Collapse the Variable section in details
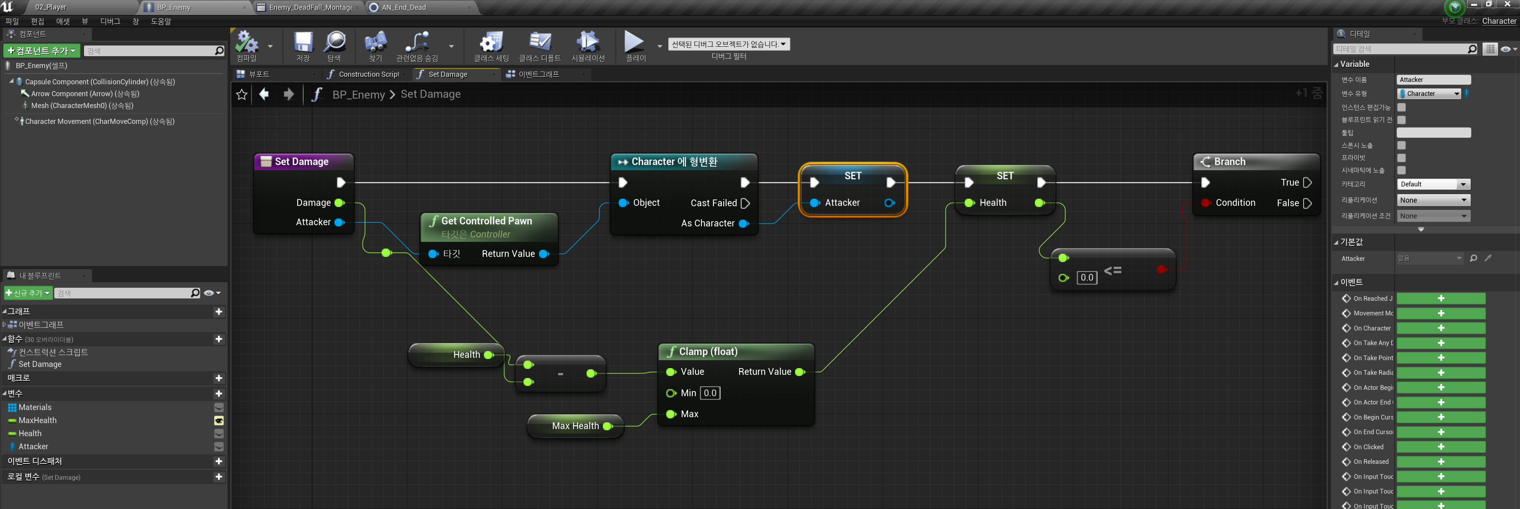1520x509 pixels. [x=1336, y=64]
